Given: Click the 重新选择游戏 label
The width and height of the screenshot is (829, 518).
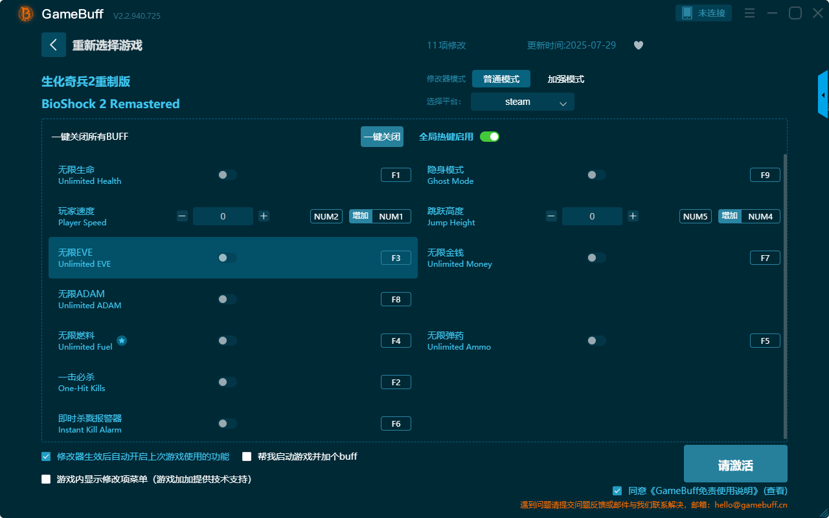Looking at the screenshot, I should [x=108, y=45].
